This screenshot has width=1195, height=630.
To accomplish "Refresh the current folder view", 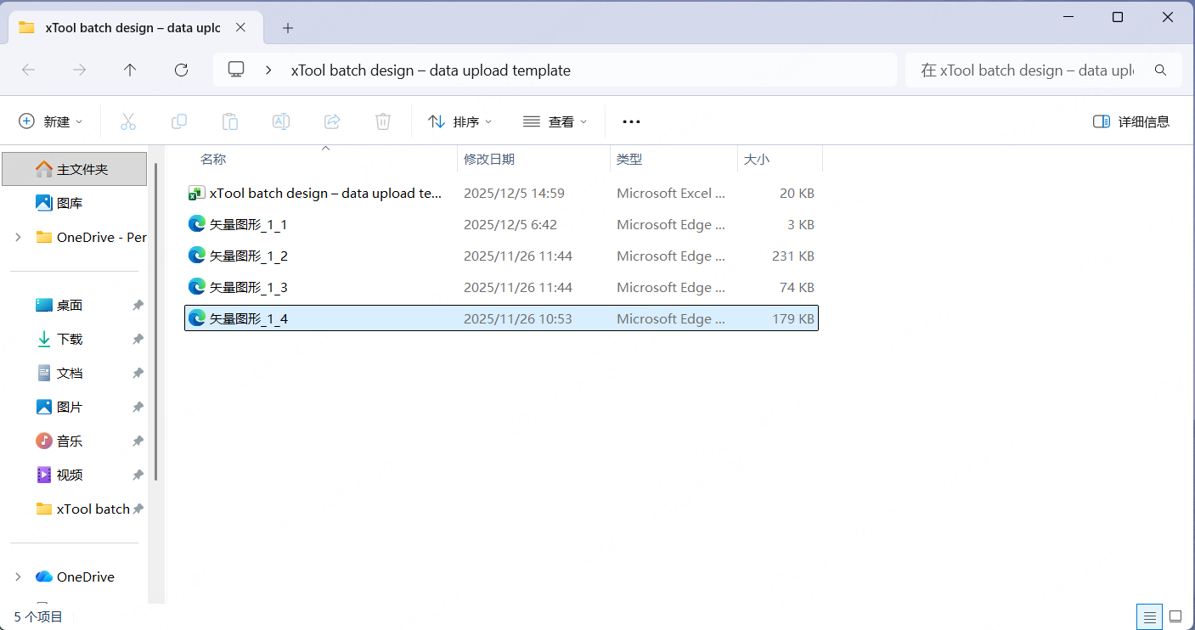I will tap(181, 70).
